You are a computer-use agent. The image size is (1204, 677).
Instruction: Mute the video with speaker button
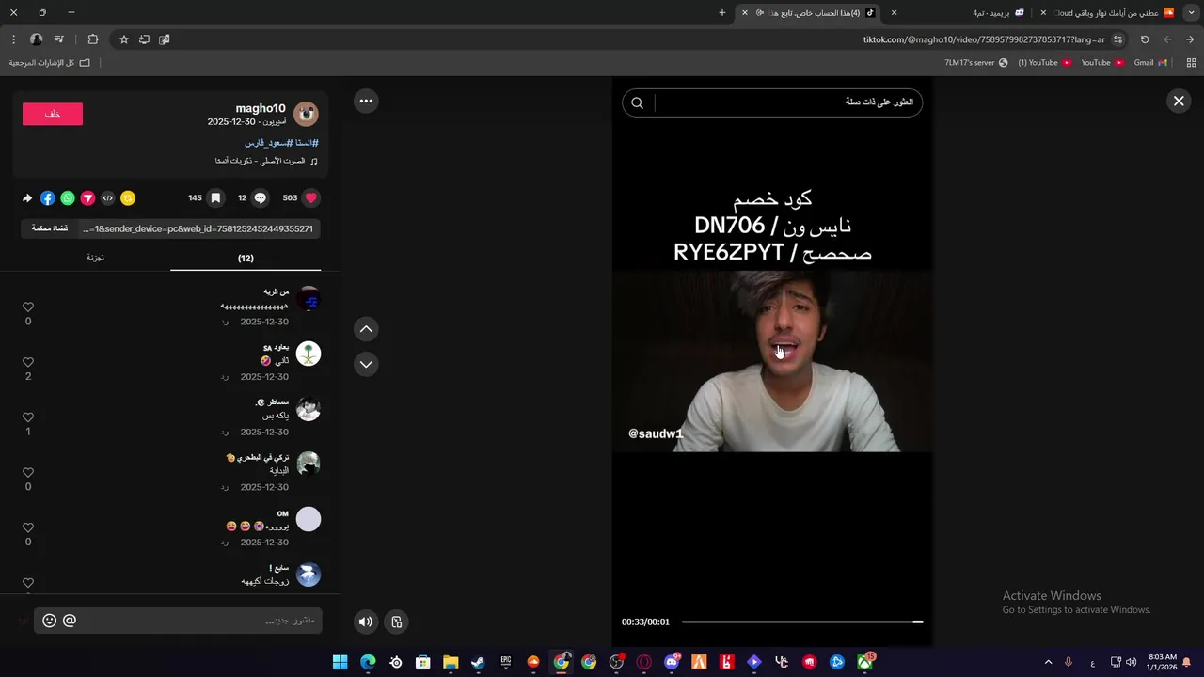click(x=366, y=622)
